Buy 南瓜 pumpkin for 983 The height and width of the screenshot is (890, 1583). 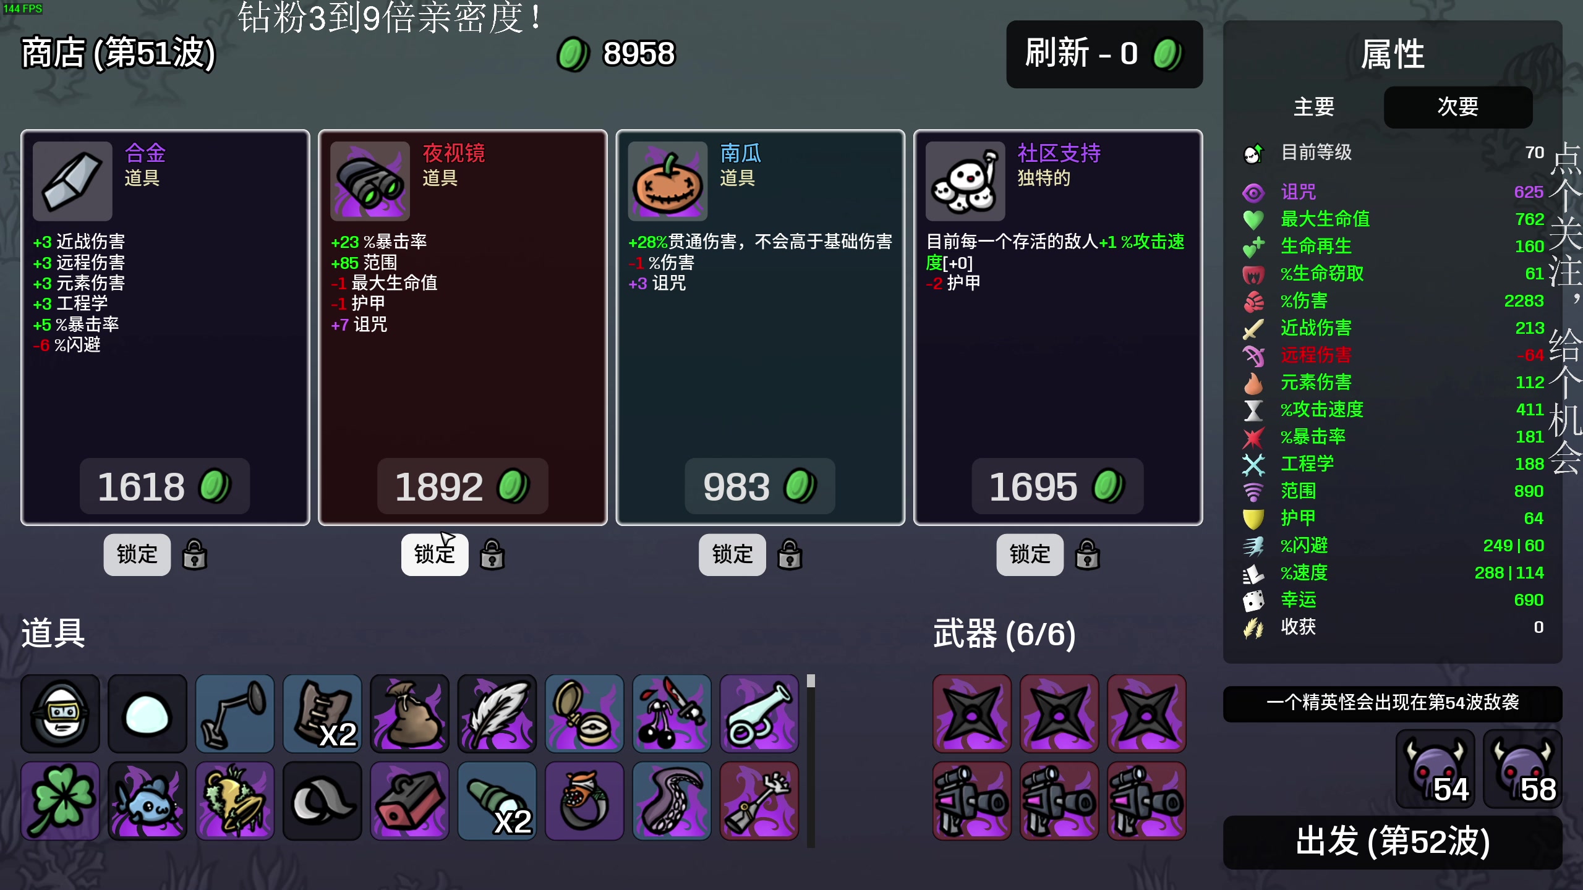tap(760, 486)
